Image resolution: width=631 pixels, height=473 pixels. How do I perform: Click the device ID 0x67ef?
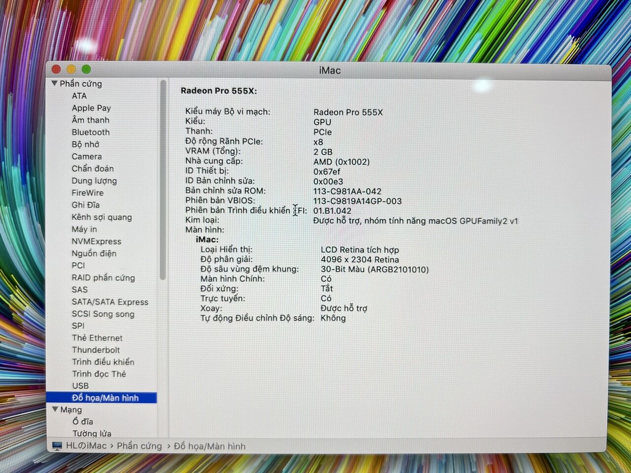click(327, 171)
